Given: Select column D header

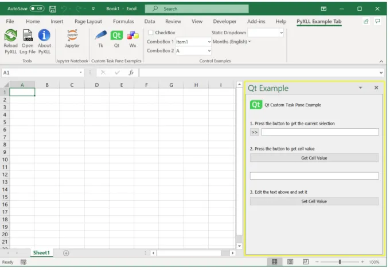Looking at the screenshot, I should coord(97,85).
